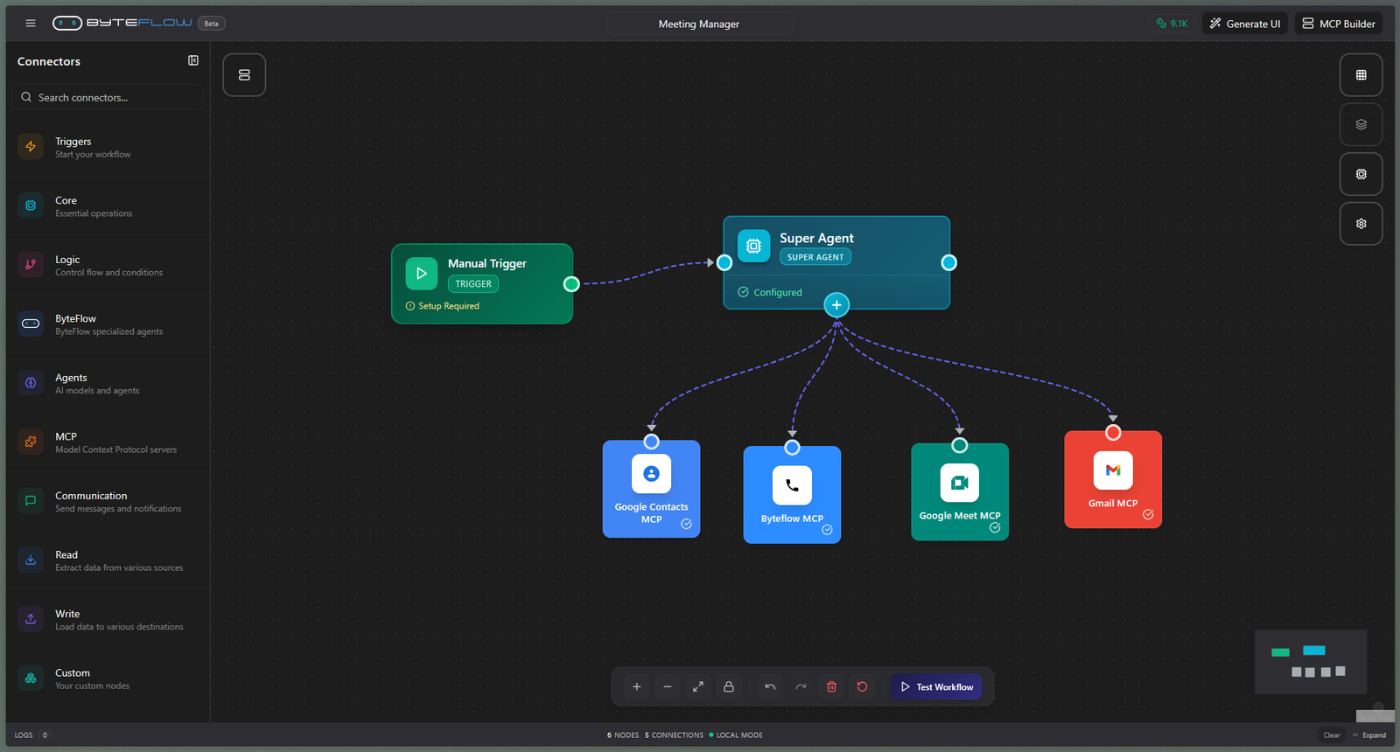1400x752 pixels.
Task: Expand the Triggers connector category
Action: pos(108,147)
